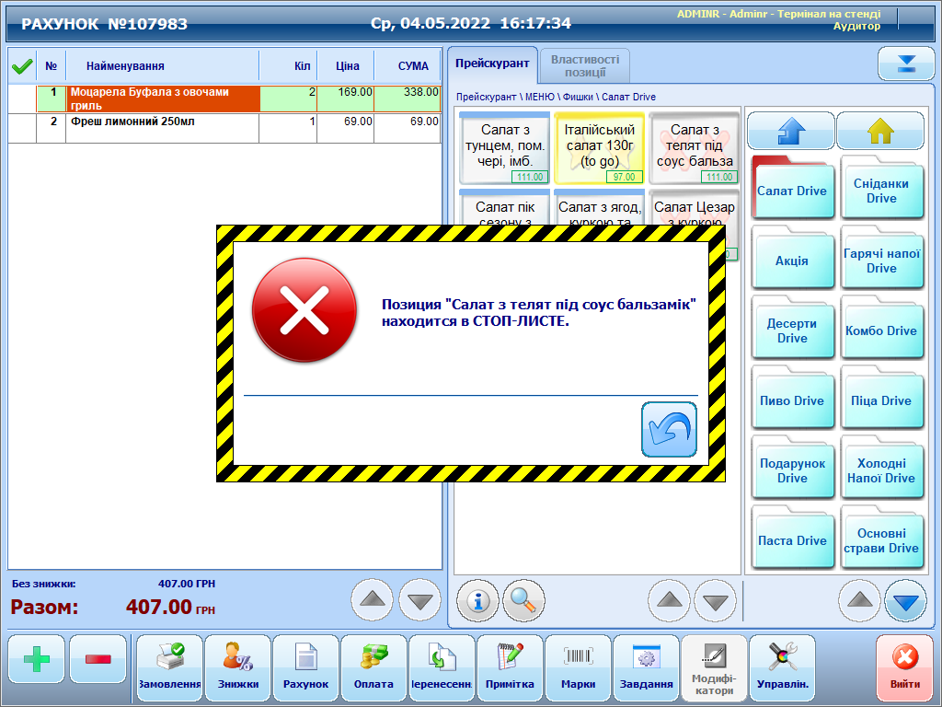Toggle the green checkmark column header
Screen dimensions: 942x707
click(22, 66)
